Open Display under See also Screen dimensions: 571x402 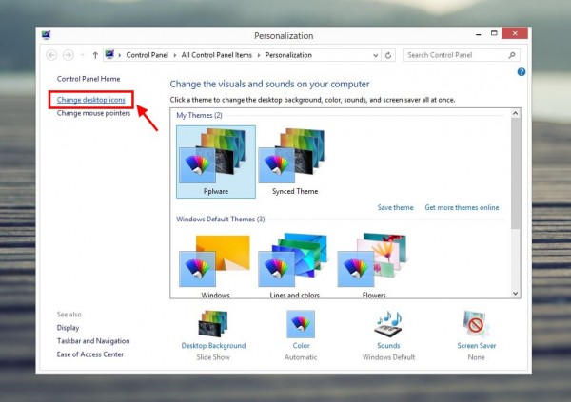pos(68,328)
